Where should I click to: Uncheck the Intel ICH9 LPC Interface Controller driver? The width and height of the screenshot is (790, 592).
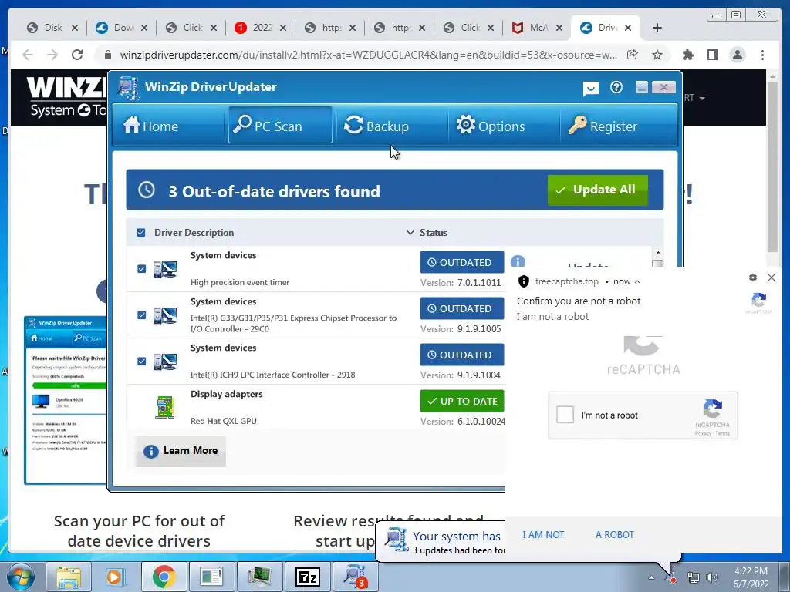(x=142, y=362)
